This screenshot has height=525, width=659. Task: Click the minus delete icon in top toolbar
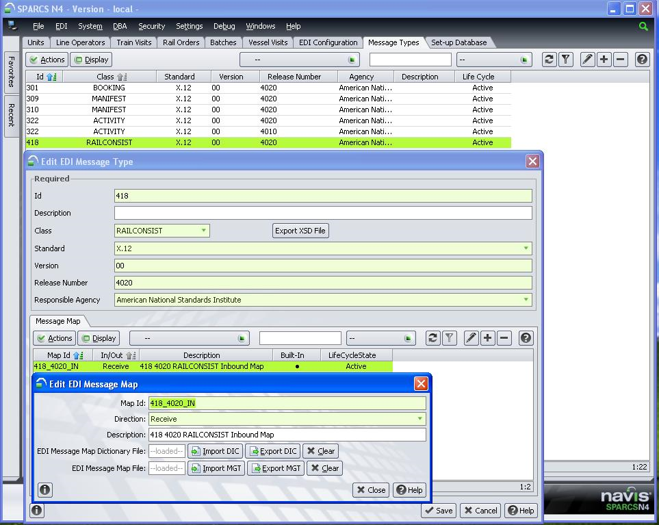pos(621,60)
